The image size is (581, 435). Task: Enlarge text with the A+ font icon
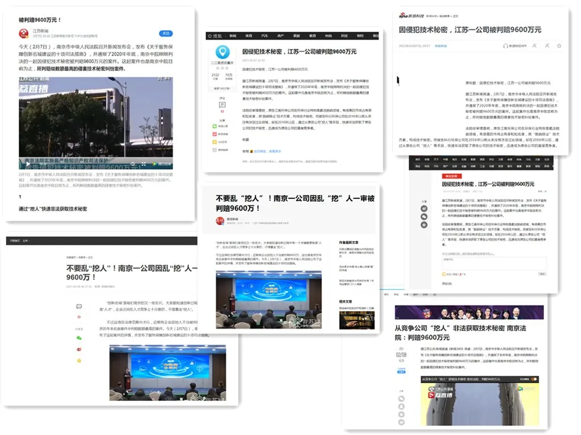(547, 45)
